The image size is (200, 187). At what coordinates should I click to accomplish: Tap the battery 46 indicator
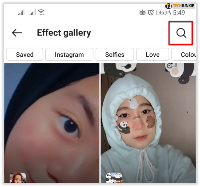click(161, 13)
